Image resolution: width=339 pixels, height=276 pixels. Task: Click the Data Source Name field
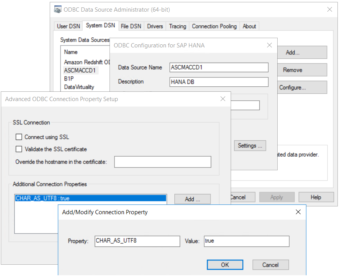point(219,67)
